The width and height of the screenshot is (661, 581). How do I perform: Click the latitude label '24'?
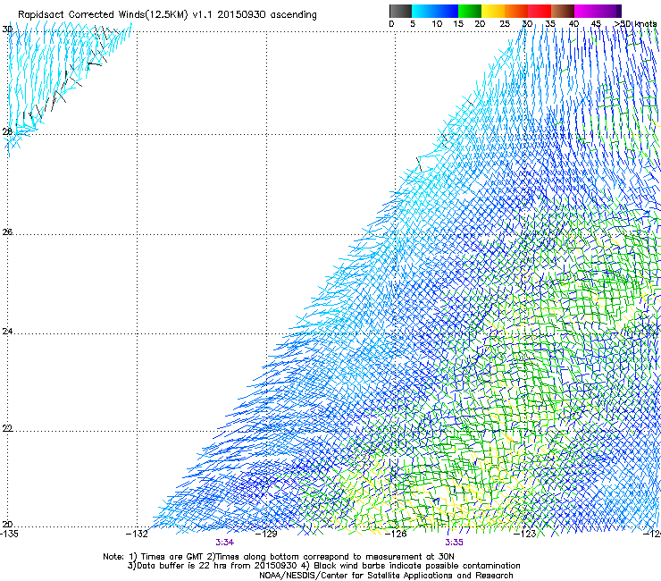[7, 332]
